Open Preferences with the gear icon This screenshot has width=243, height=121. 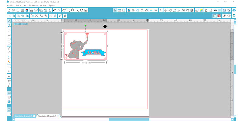pos(234,10)
